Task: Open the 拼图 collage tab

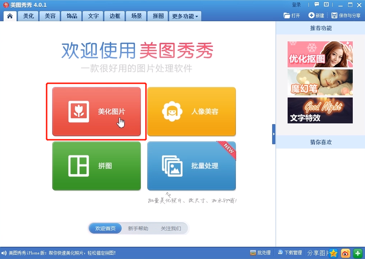Action: point(158,16)
